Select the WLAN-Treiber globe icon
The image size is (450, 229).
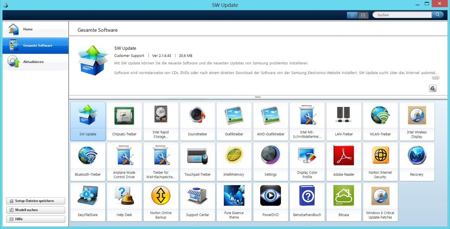380,116
